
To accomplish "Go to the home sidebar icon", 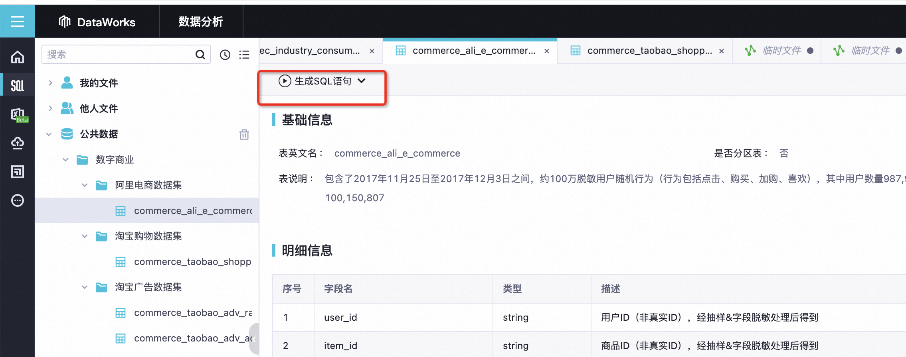I will click(18, 57).
